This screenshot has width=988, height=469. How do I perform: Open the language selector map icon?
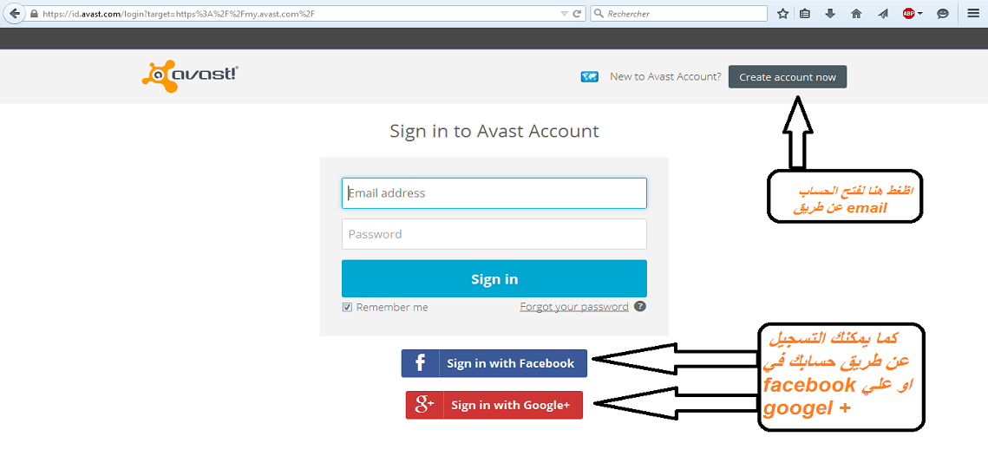[589, 77]
